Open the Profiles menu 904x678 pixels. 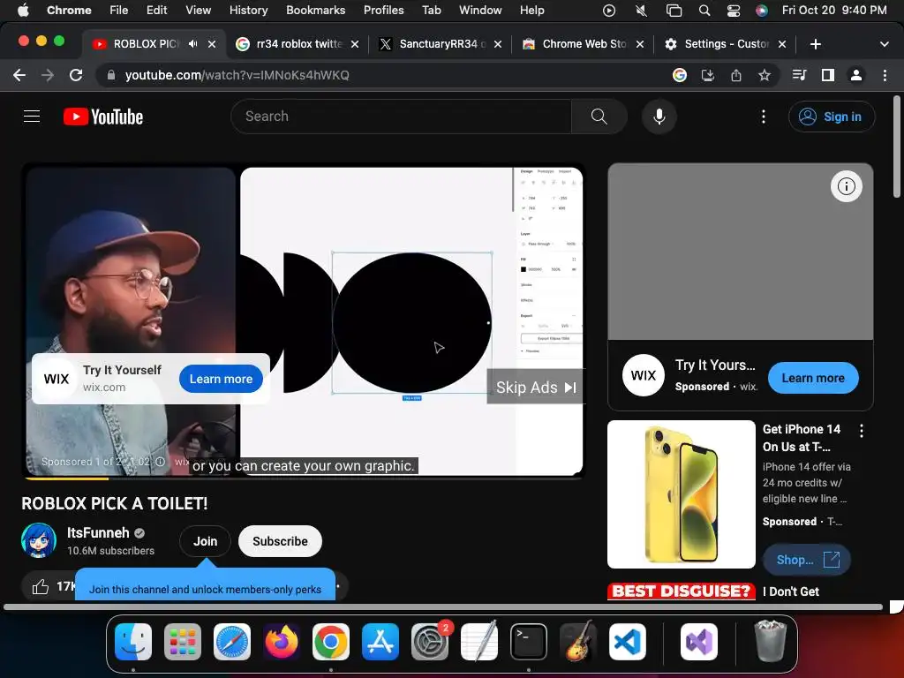(383, 10)
